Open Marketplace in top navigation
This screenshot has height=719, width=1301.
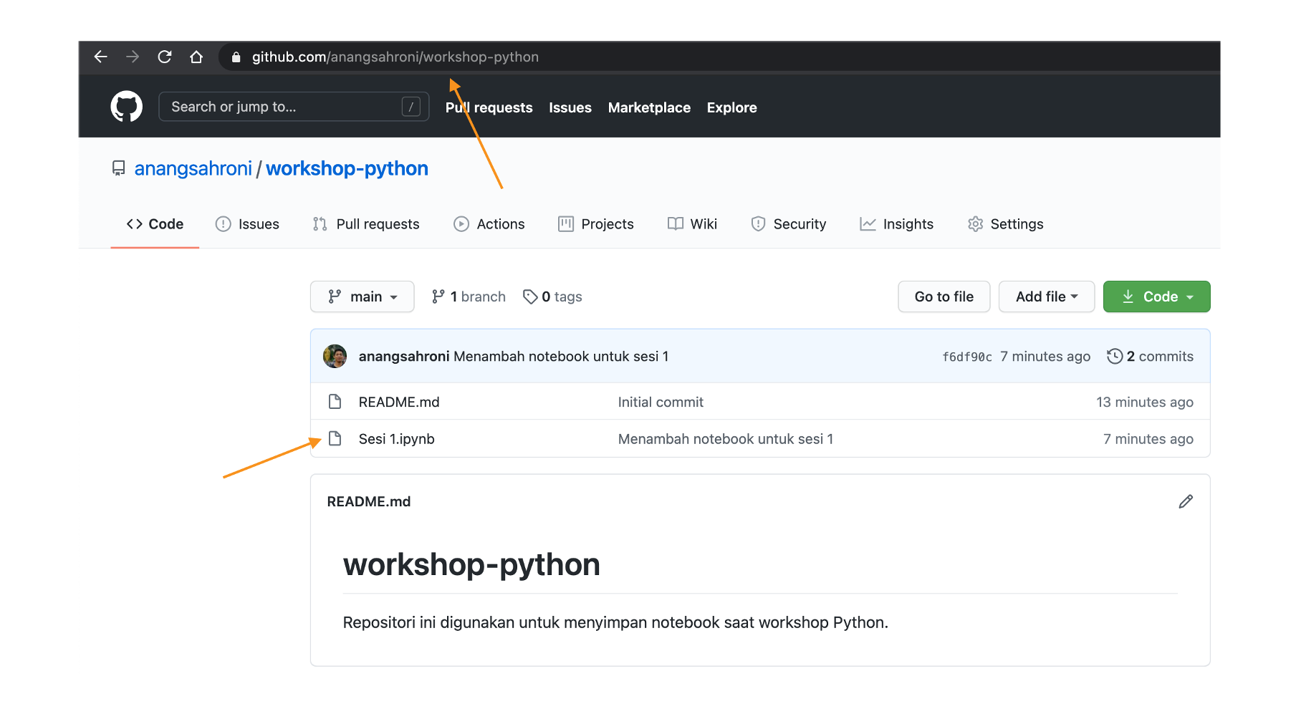(x=649, y=107)
